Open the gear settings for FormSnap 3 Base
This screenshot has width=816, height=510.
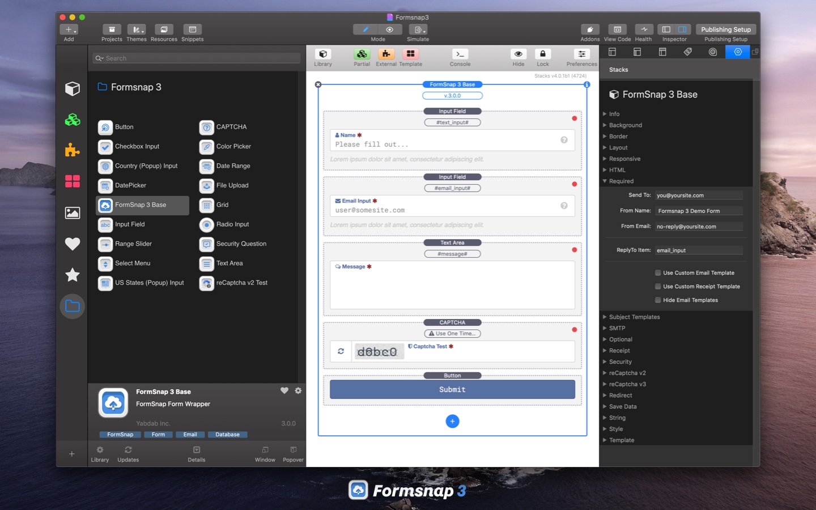298,390
